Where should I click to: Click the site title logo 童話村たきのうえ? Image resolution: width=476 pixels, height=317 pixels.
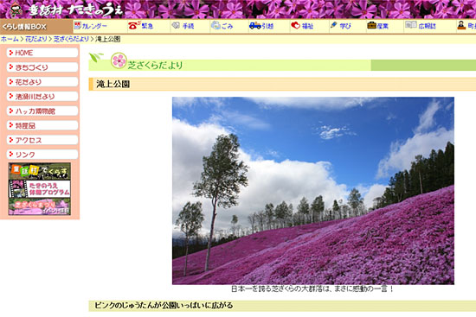pyautogui.click(x=75, y=10)
